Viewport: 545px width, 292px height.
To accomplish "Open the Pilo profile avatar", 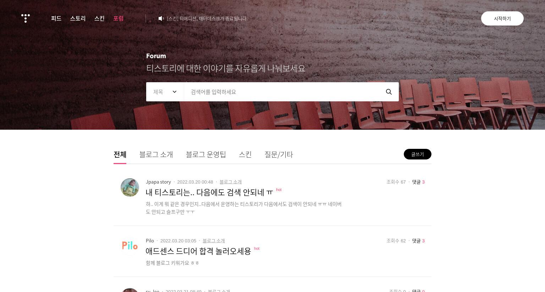I will (x=130, y=246).
